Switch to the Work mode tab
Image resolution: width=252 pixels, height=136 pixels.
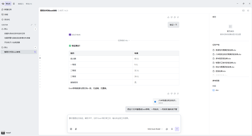coord(7,4)
